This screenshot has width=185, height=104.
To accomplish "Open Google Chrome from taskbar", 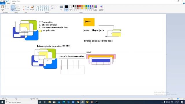I will 78,102.
